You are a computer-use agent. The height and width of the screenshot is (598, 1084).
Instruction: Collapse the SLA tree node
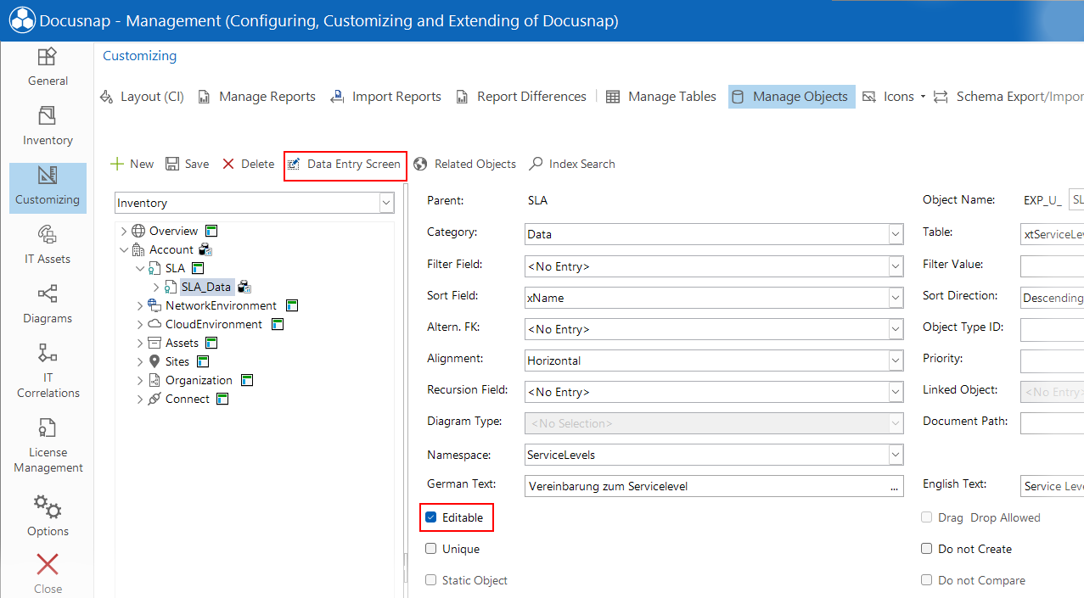click(x=139, y=268)
